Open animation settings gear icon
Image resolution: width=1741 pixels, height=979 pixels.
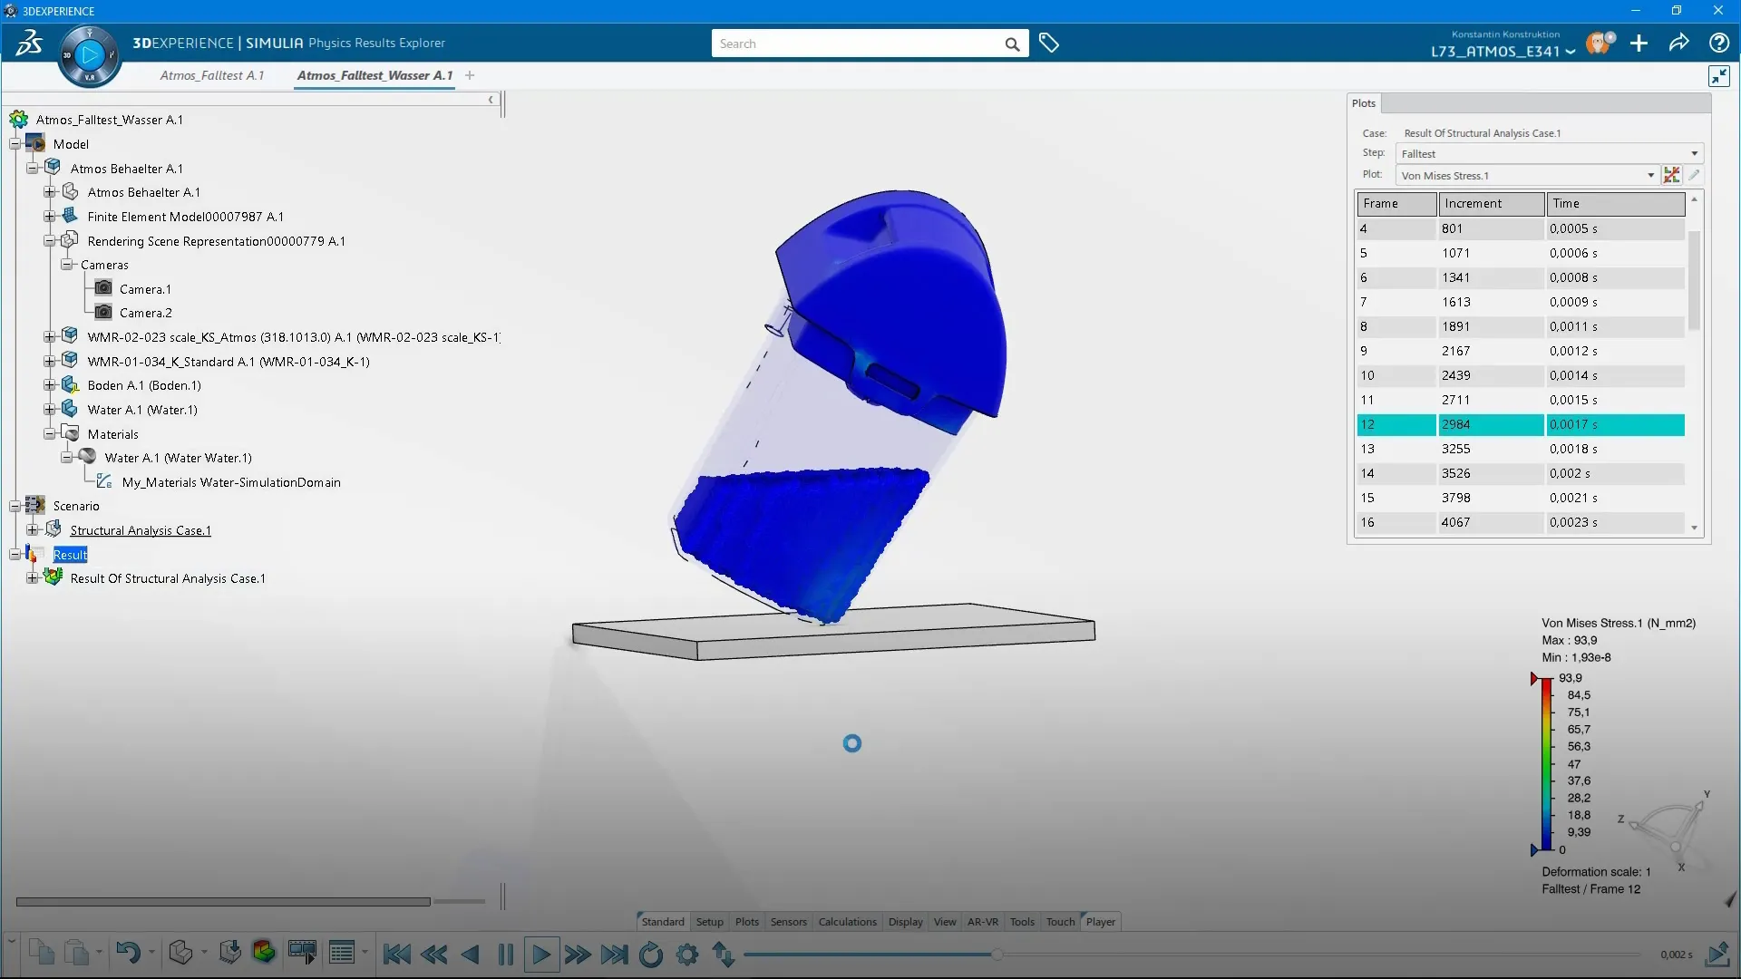pyautogui.click(x=687, y=955)
